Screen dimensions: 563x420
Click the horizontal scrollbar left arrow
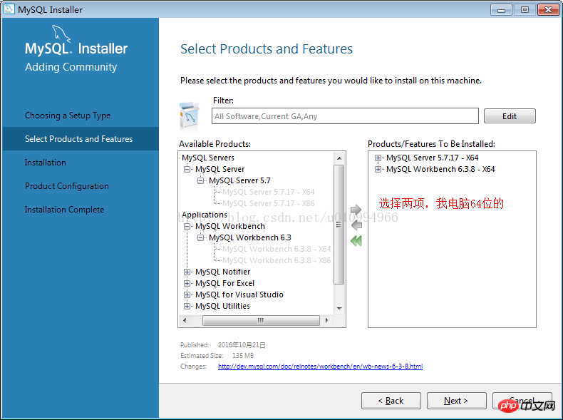pyautogui.click(x=185, y=320)
